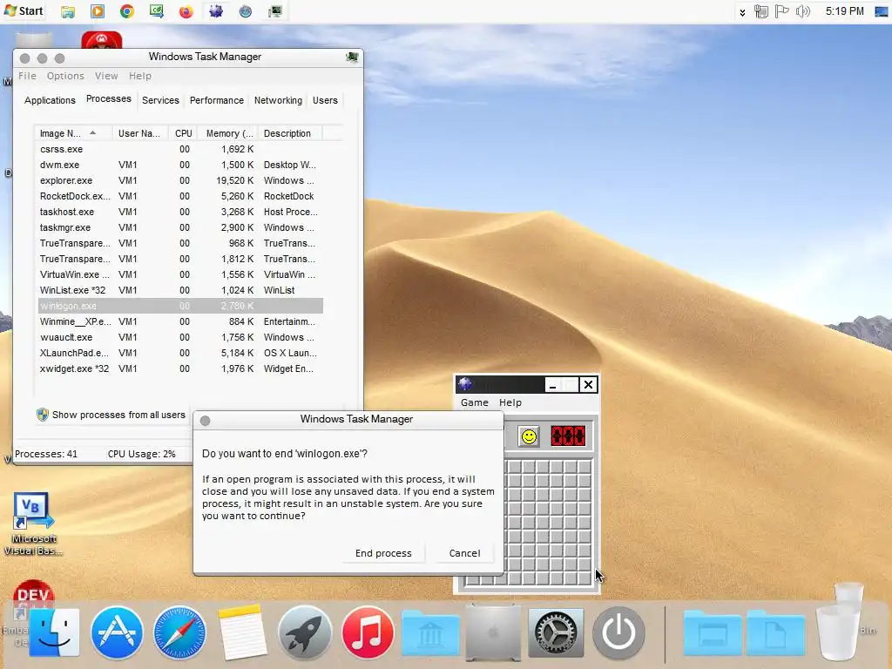Open the Launchpad rocket icon in dock

[x=305, y=632]
